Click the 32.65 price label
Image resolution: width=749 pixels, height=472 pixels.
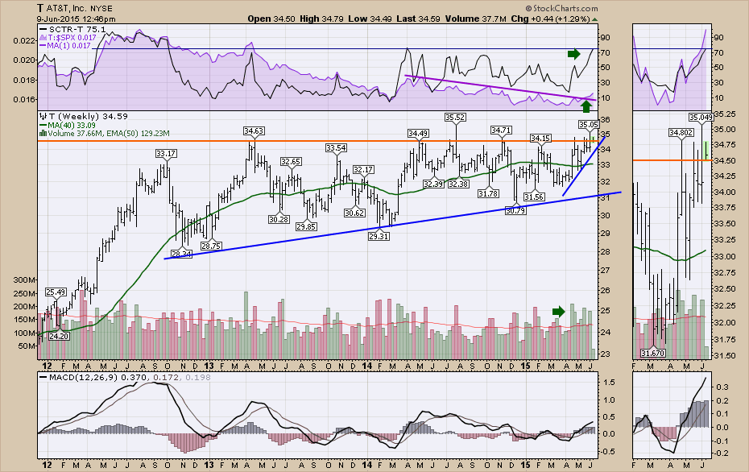coord(291,161)
